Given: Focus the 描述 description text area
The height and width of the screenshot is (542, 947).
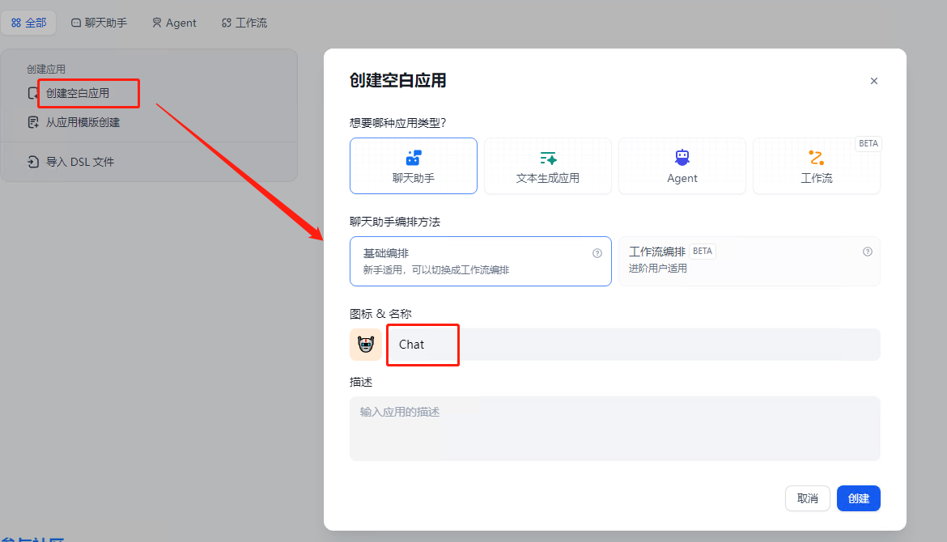Looking at the screenshot, I should 614,429.
